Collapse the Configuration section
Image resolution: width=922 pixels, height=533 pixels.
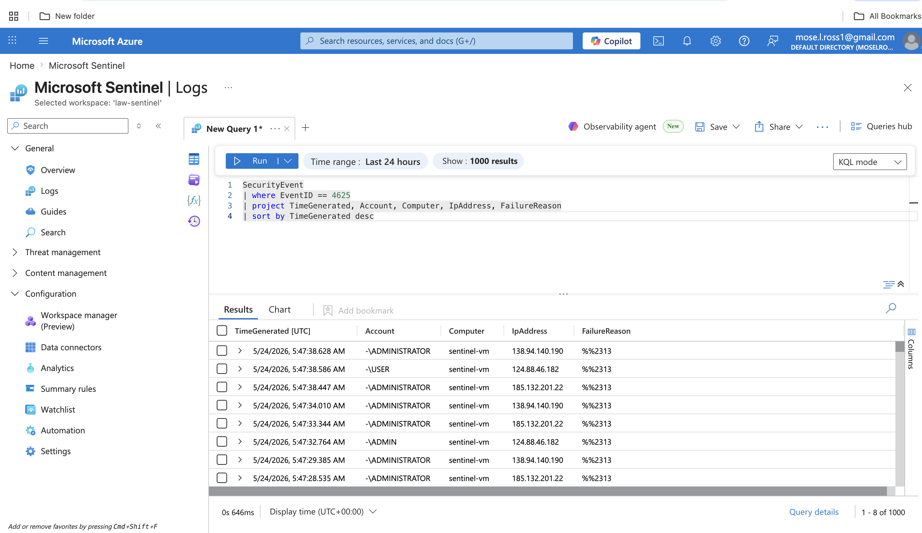point(15,293)
